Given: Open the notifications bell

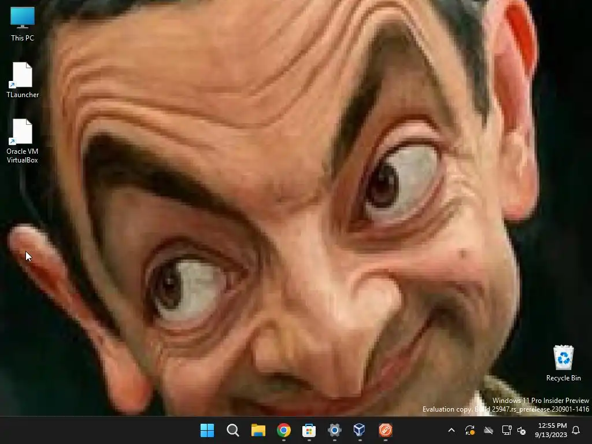Looking at the screenshot, I should click(576, 430).
